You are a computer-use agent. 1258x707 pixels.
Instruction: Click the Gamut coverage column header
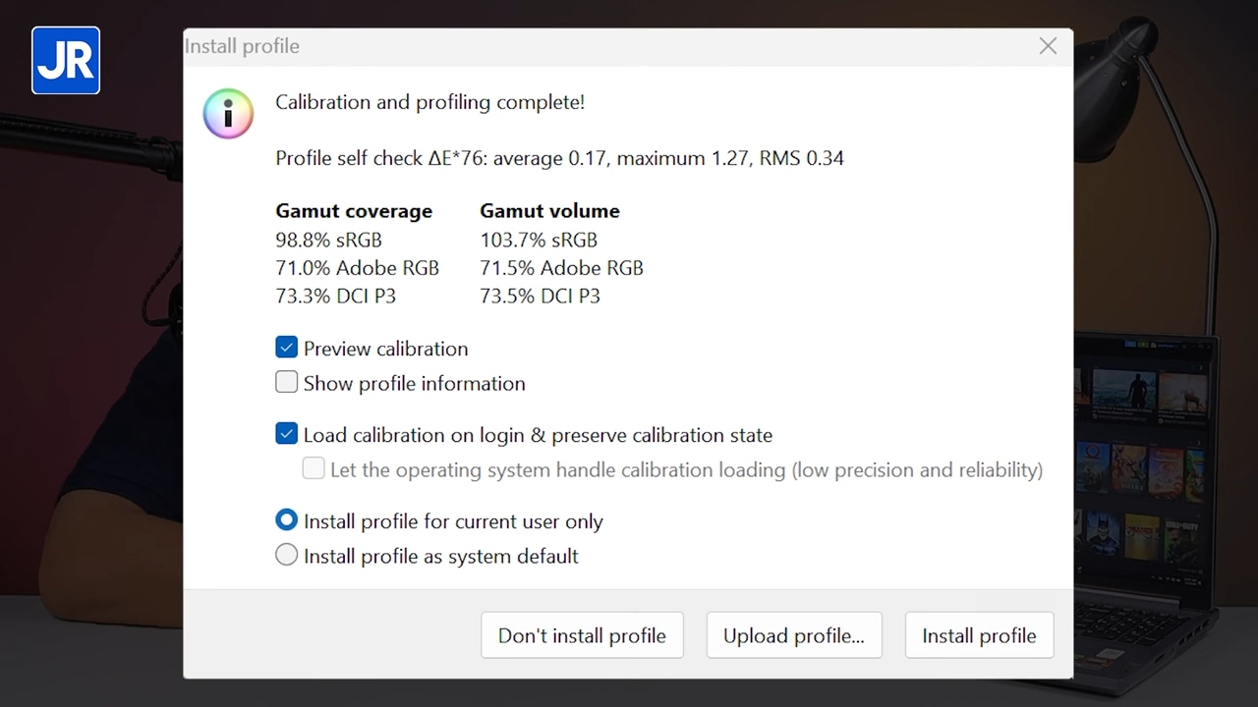pyautogui.click(x=354, y=210)
